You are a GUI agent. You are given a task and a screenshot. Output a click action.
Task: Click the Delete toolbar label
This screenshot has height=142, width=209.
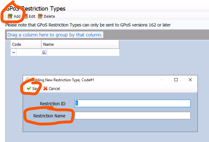click(49, 17)
